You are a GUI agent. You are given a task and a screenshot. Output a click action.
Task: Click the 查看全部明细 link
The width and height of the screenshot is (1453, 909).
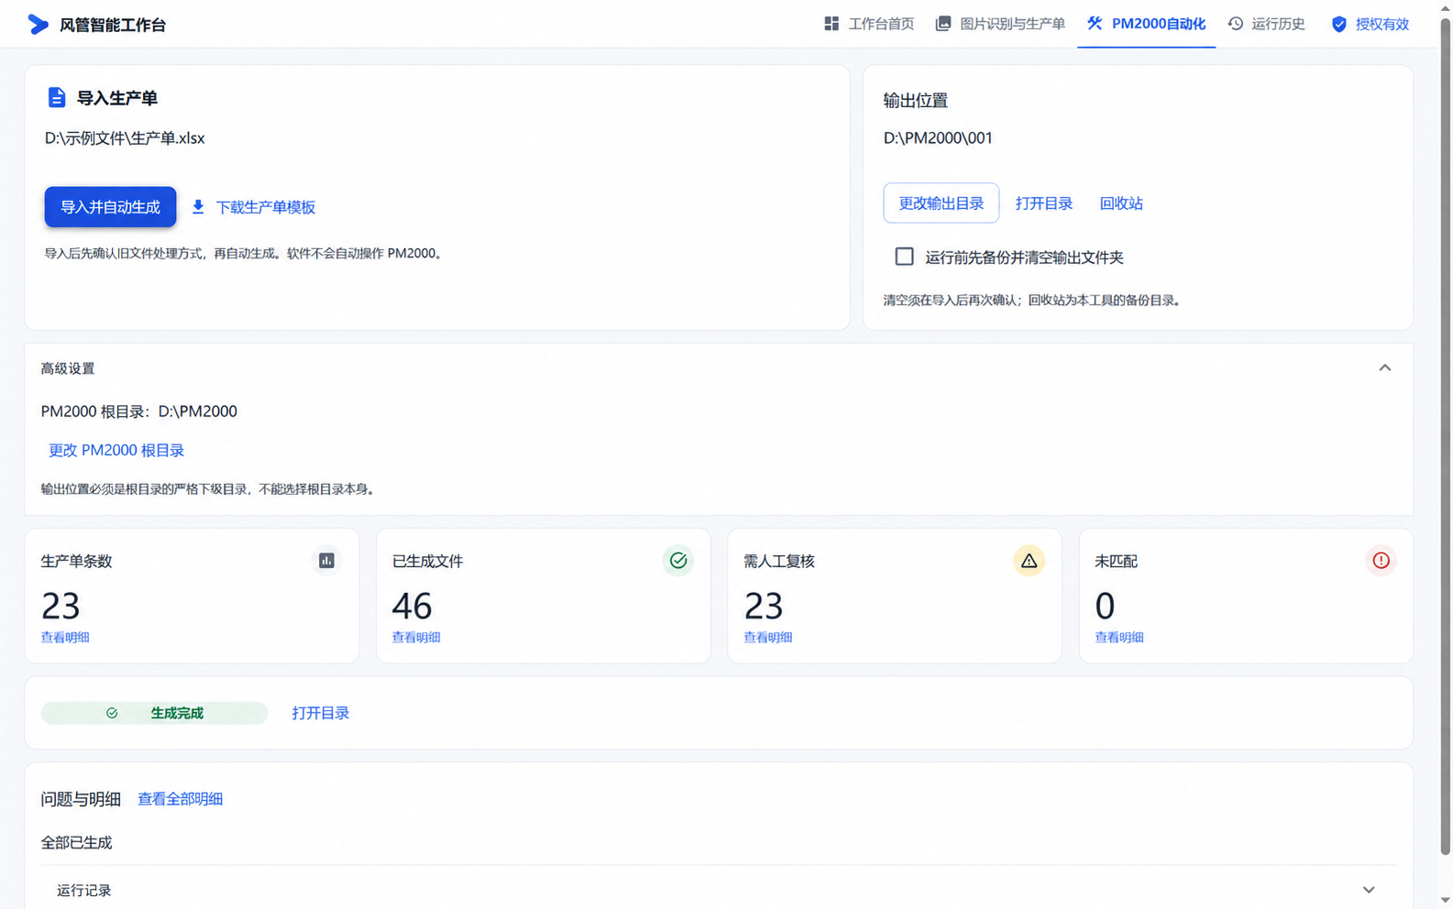[x=180, y=799]
